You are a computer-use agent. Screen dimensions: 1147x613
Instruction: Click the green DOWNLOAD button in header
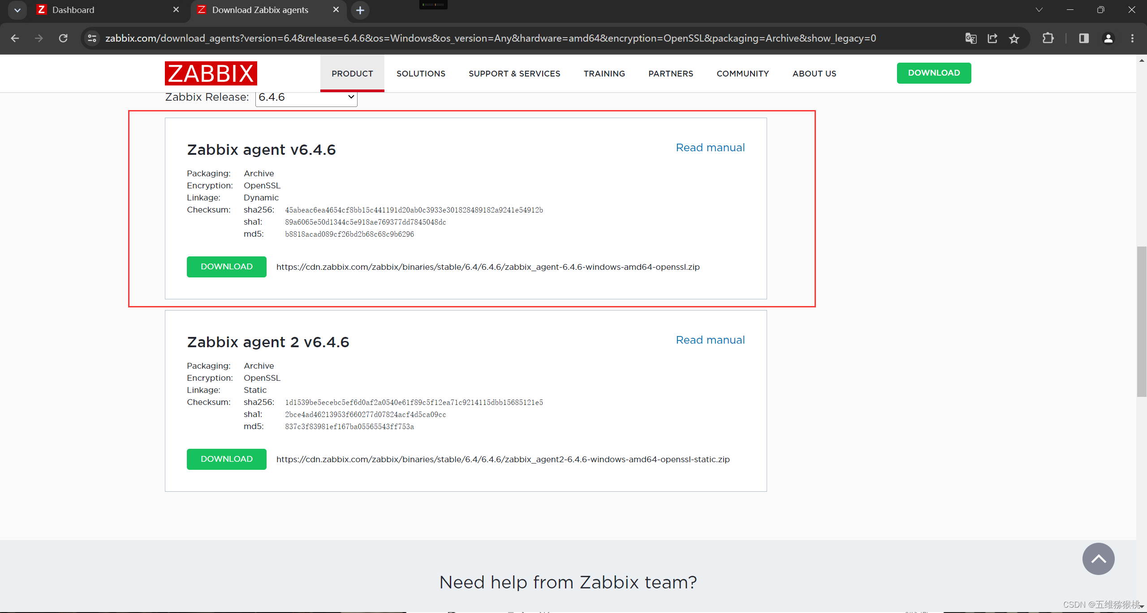(934, 73)
